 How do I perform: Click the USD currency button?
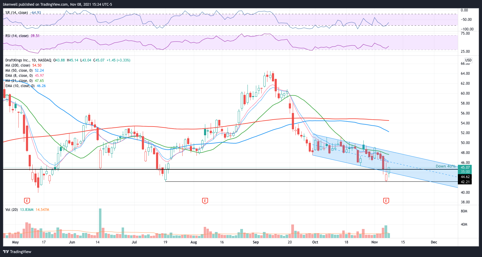coord(468,60)
